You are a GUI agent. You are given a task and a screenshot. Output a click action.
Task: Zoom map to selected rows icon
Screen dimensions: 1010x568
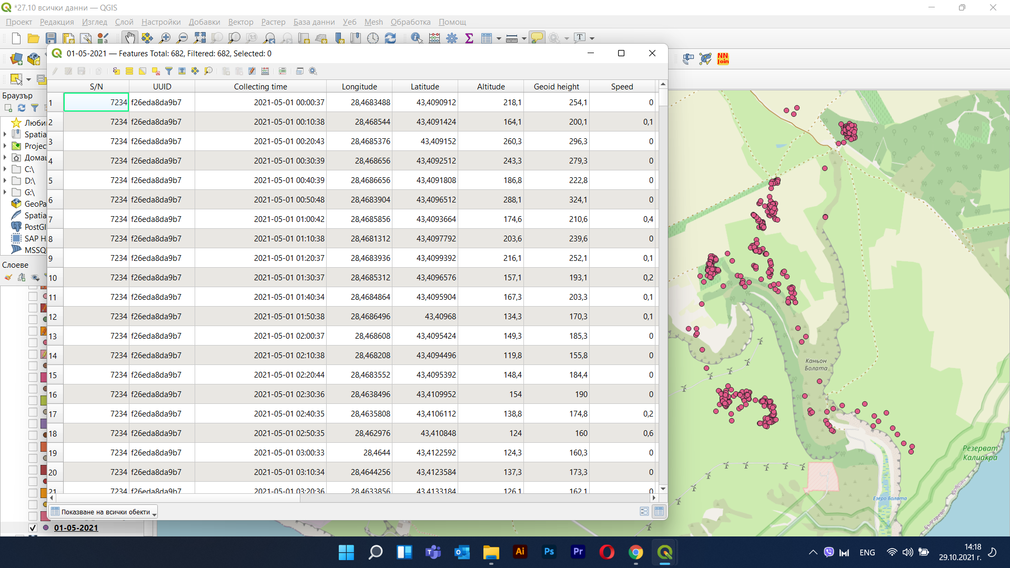point(208,71)
